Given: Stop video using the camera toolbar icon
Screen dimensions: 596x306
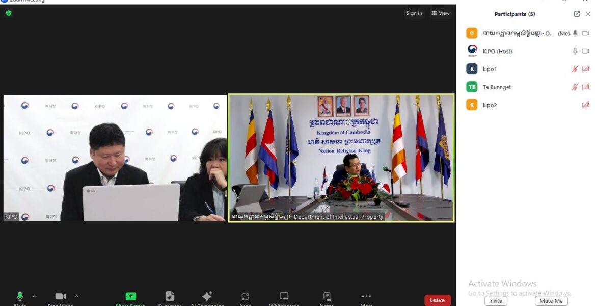Looking at the screenshot, I should 61,296.
